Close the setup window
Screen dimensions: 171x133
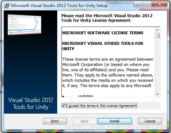pos(159,4)
